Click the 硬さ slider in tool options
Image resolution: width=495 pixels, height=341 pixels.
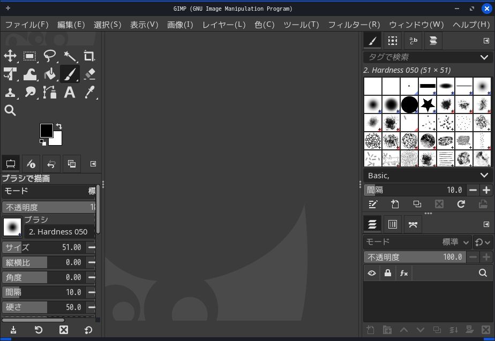(43, 307)
